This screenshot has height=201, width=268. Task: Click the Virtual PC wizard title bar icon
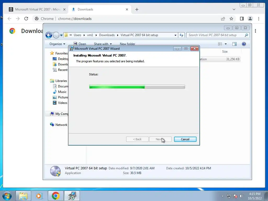[x=72, y=48]
